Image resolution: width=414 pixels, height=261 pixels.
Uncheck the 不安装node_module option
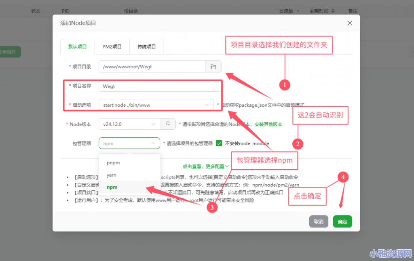(219, 143)
